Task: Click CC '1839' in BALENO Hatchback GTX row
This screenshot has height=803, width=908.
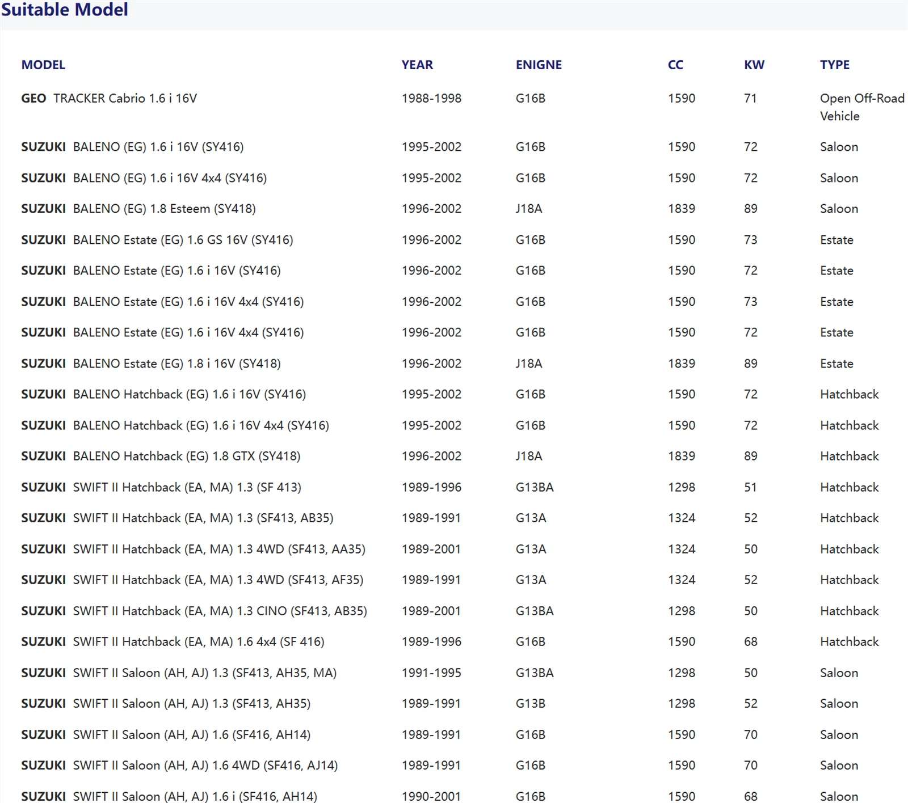Action: click(682, 456)
